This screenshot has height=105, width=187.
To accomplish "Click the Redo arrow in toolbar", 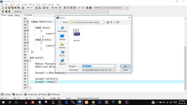I will tap(32, 8).
